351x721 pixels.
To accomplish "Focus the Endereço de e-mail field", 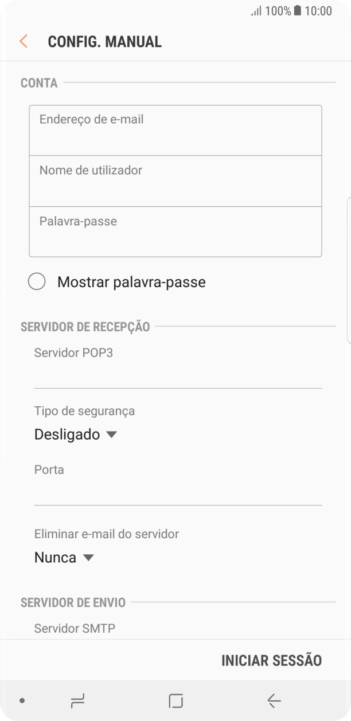I will click(175, 131).
